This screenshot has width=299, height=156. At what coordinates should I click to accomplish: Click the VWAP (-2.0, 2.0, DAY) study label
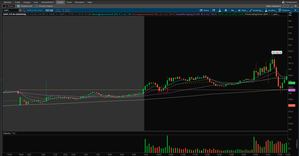[227, 14]
